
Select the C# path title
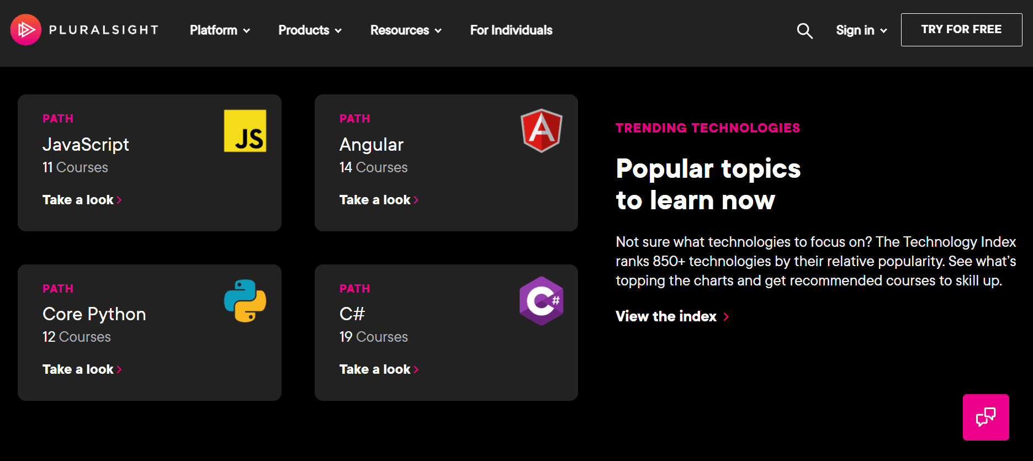coord(352,314)
